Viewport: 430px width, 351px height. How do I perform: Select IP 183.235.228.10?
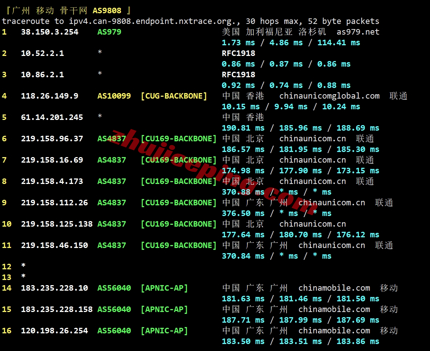point(54,289)
